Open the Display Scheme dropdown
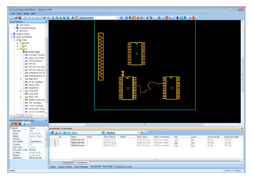The height and width of the screenshot is (180, 253). (116, 17)
